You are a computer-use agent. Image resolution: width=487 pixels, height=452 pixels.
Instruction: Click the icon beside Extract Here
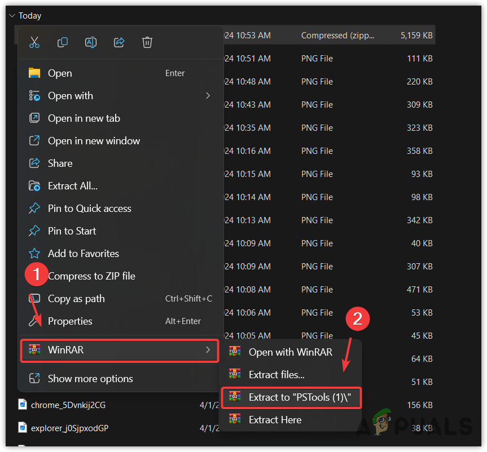click(x=235, y=419)
